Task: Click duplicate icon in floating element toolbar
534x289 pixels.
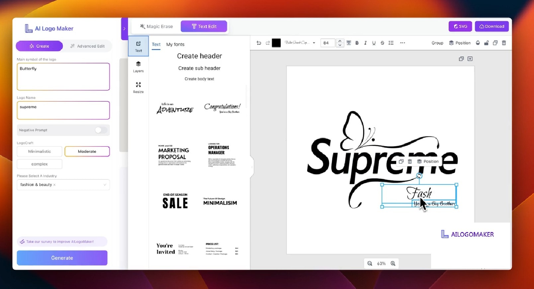Action: [401, 161]
